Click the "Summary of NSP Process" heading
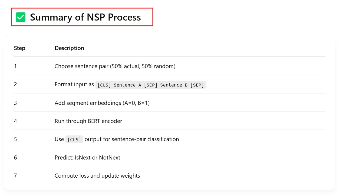Screen dimensions: 340x196 click(x=85, y=17)
